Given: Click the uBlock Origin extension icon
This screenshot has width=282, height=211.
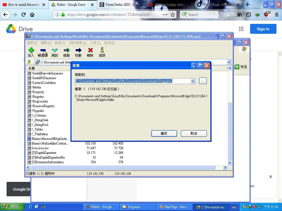Looking at the screenshot, I should [x=266, y=14].
